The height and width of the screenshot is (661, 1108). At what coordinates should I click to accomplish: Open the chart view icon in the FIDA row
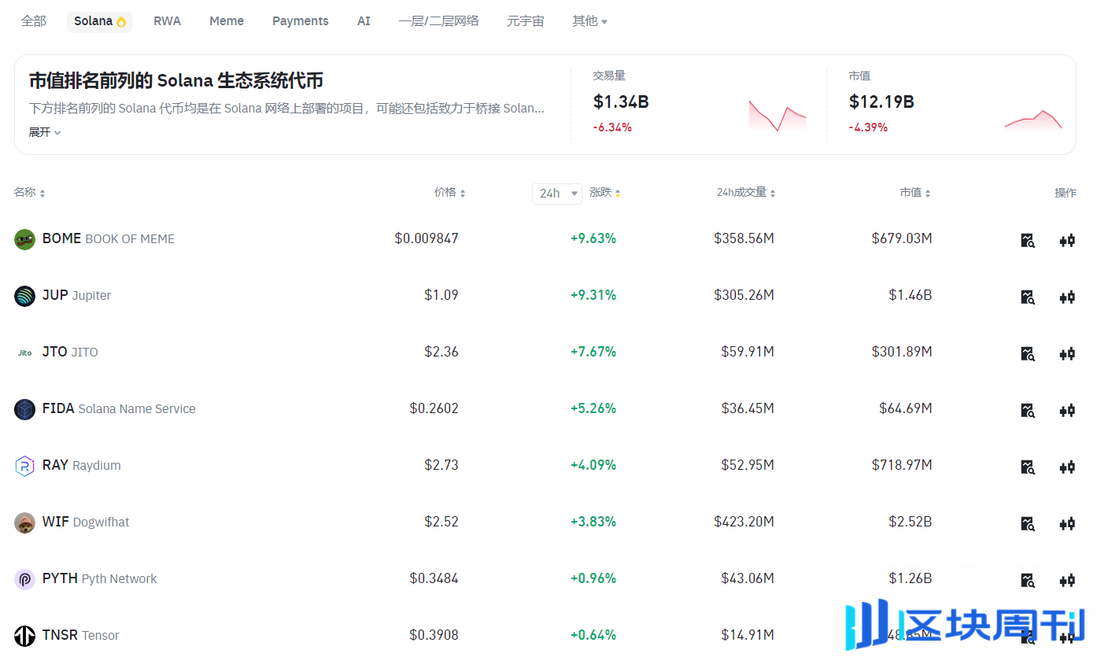(x=1027, y=410)
